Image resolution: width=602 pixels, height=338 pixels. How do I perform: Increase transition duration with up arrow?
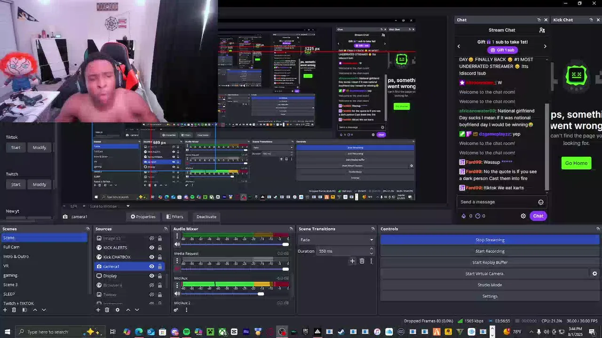point(372,249)
